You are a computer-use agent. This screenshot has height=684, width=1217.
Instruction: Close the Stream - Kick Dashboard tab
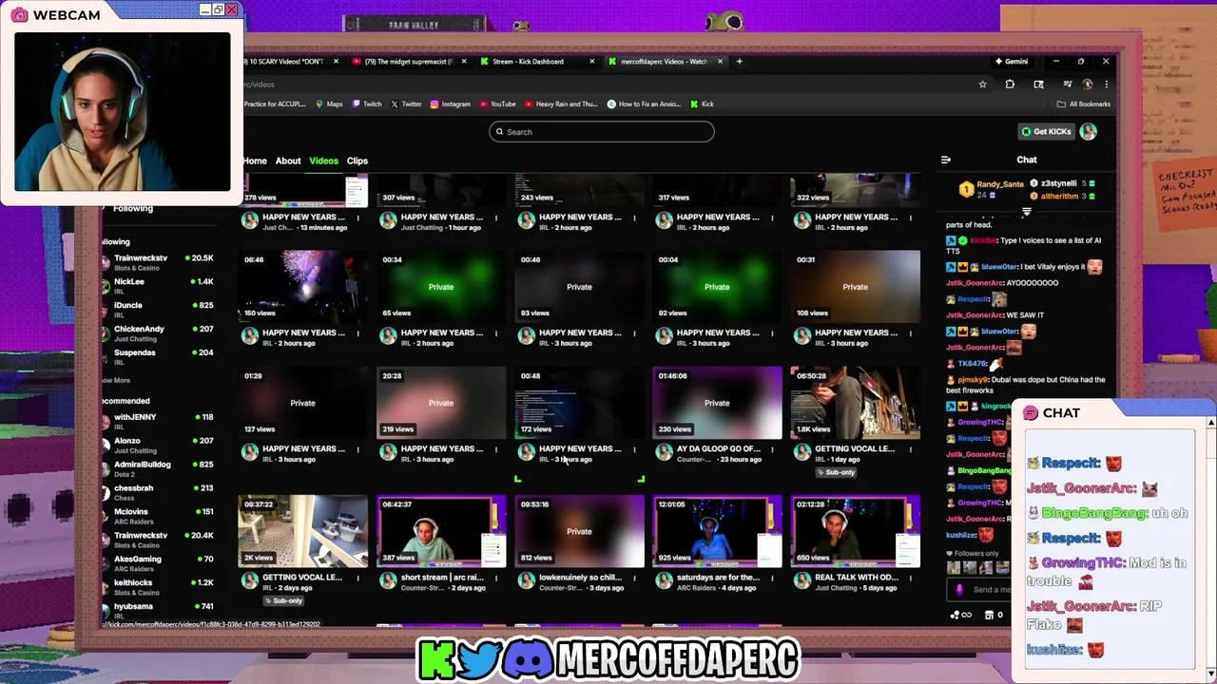click(591, 62)
